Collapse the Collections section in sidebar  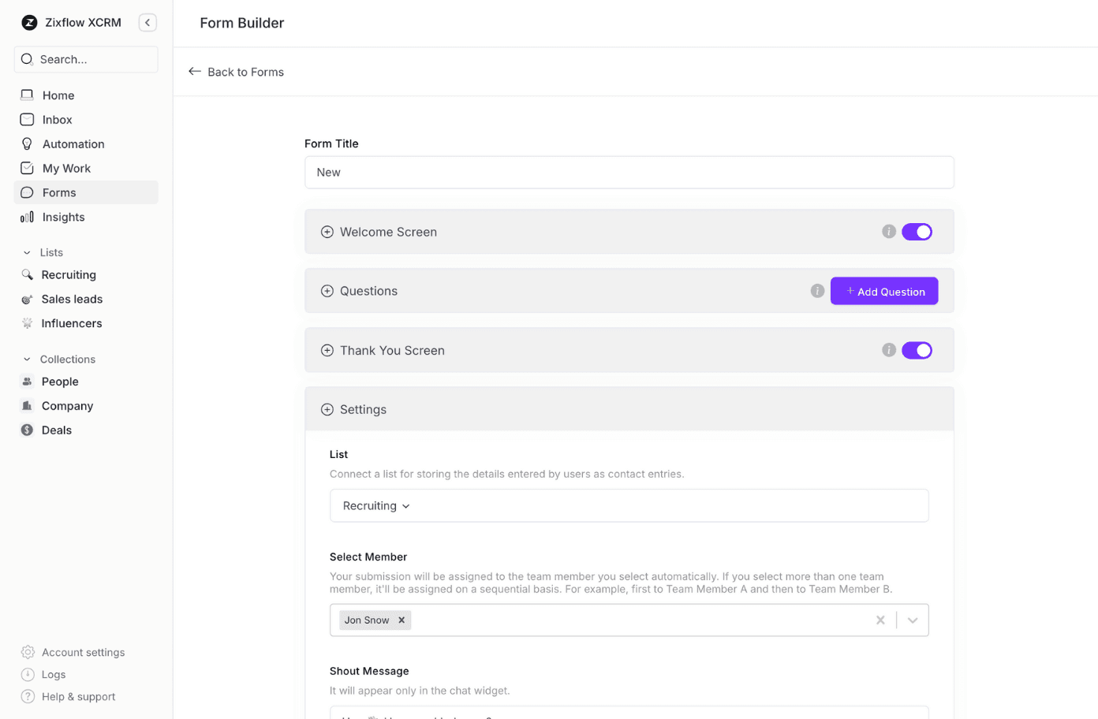28,359
